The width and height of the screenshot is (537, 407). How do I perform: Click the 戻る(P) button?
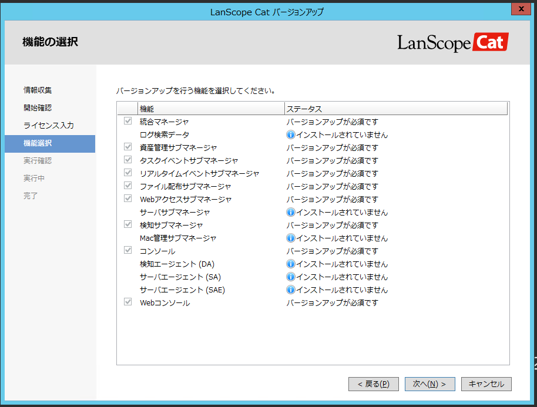(x=373, y=384)
